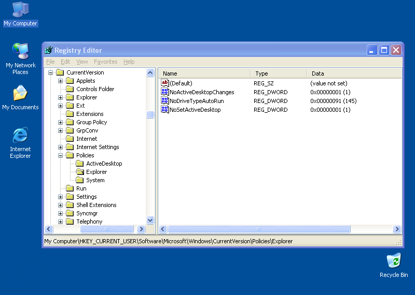Select the My Network Places desktop icon
Image resolution: width=415 pixels, height=295 pixels.
pyautogui.click(x=20, y=58)
